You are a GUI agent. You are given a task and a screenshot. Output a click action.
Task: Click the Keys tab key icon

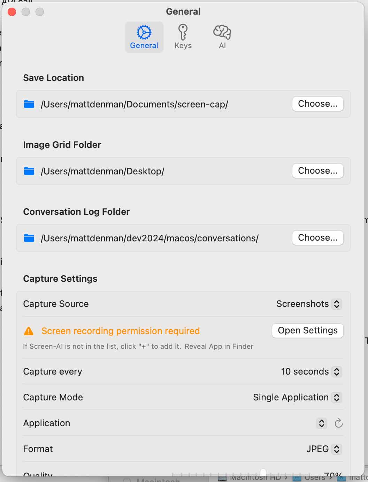183,32
